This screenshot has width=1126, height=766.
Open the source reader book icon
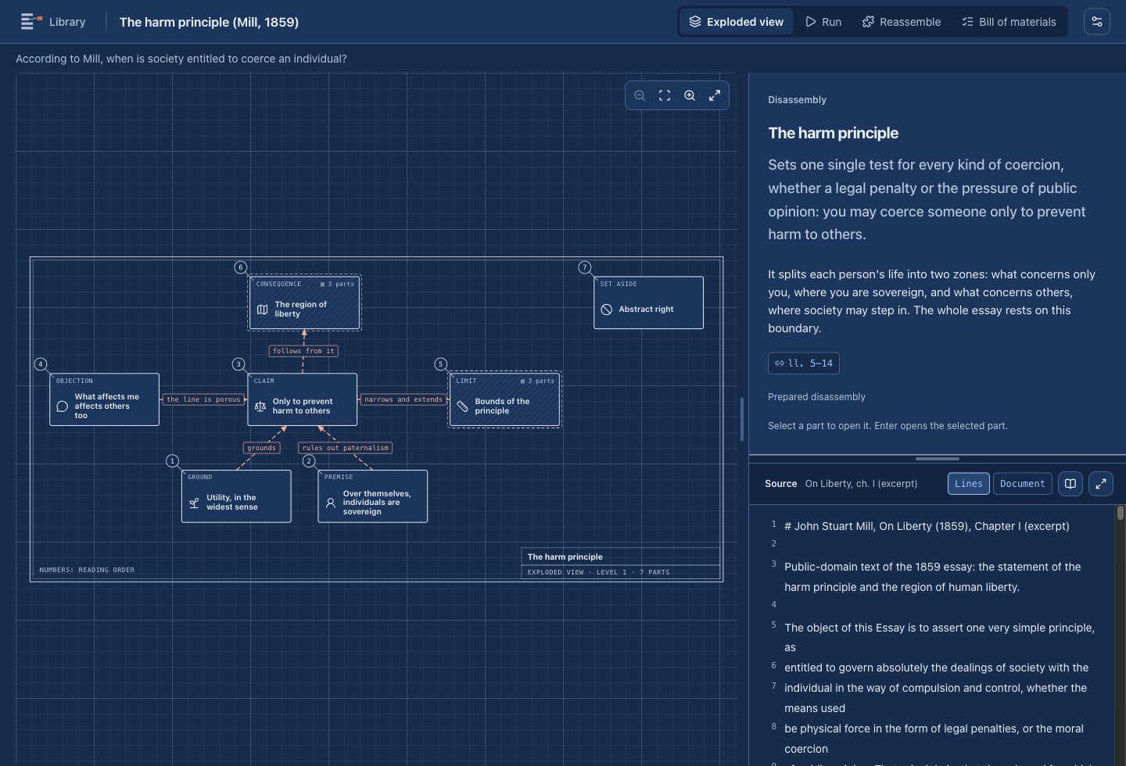[x=1070, y=484]
